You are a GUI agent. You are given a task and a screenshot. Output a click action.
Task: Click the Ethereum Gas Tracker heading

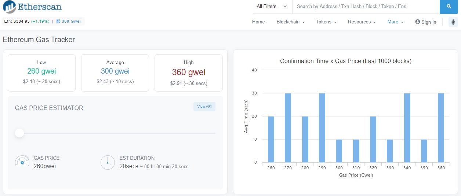tap(39, 40)
